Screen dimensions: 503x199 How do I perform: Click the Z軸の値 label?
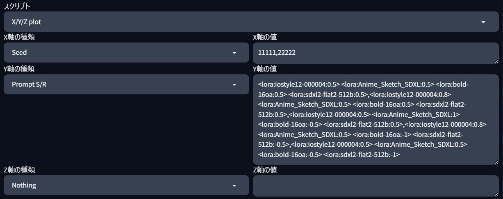point(265,170)
